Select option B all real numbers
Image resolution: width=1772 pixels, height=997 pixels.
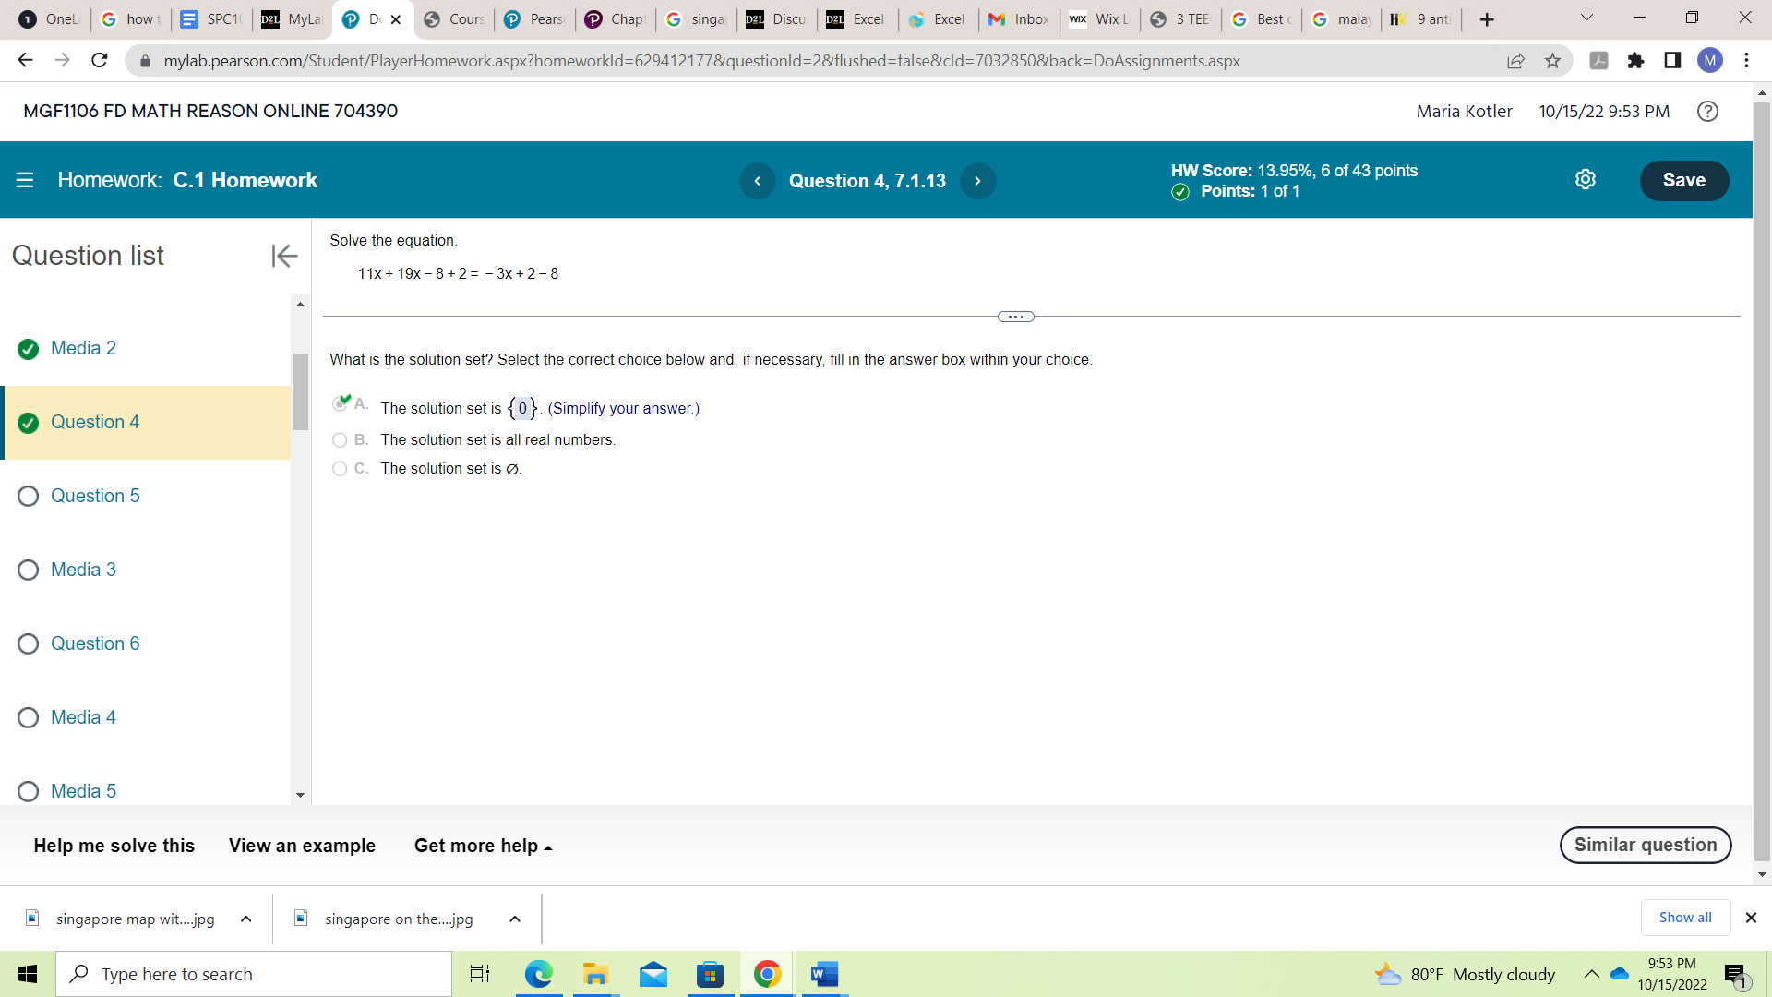tap(340, 440)
